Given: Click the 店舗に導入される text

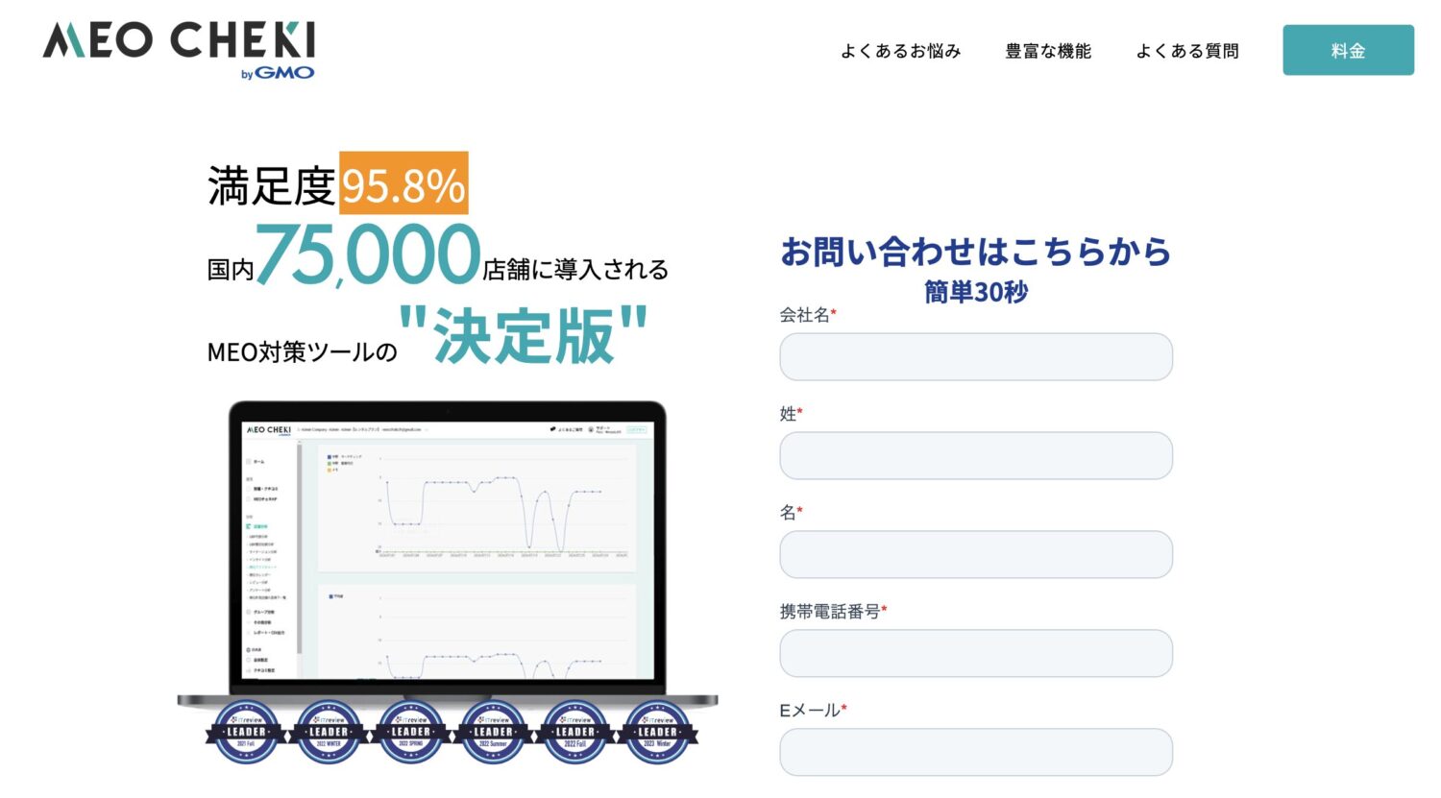Looking at the screenshot, I should tap(575, 270).
